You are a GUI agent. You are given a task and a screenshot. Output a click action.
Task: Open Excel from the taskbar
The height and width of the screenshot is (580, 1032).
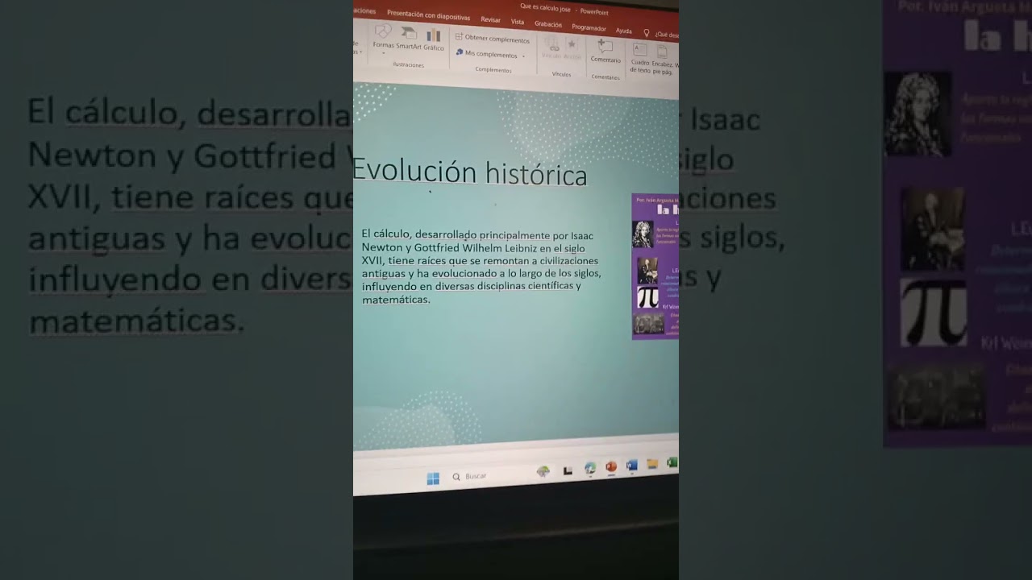(672, 462)
